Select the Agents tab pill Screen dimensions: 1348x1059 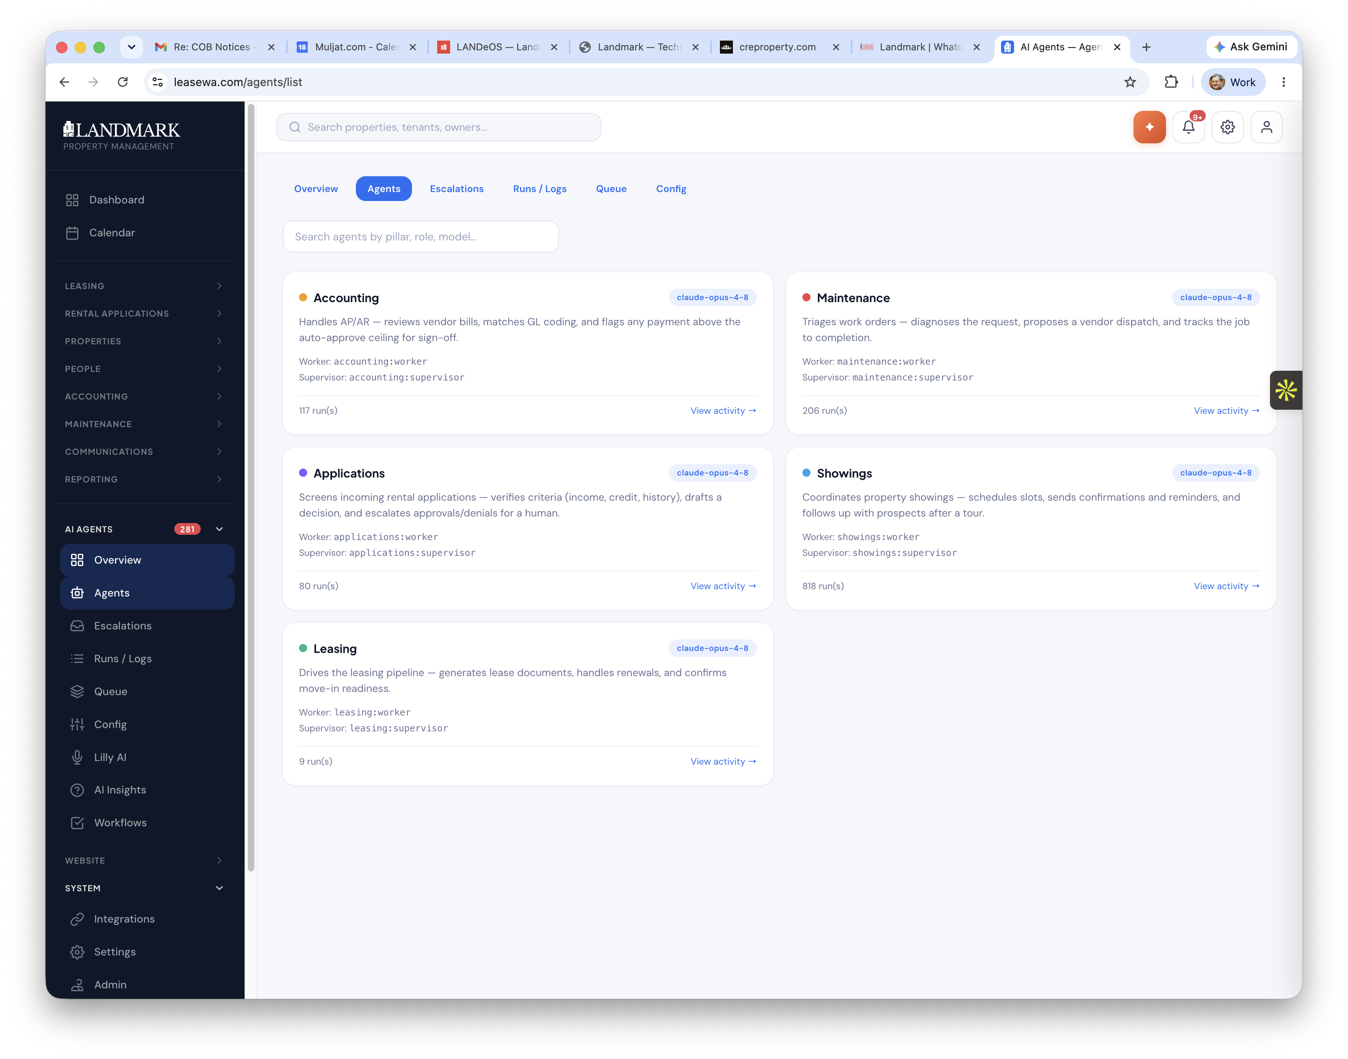click(384, 188)
